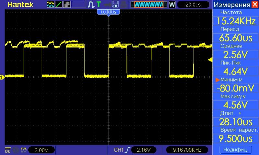Click the green T trigger indicator
Screen dimensions: 259x155
coord(99,5)
